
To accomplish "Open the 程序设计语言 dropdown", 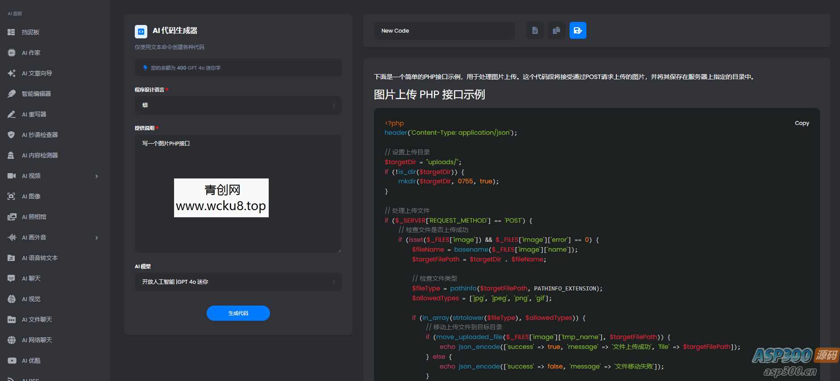I will [x=238, y=105].
